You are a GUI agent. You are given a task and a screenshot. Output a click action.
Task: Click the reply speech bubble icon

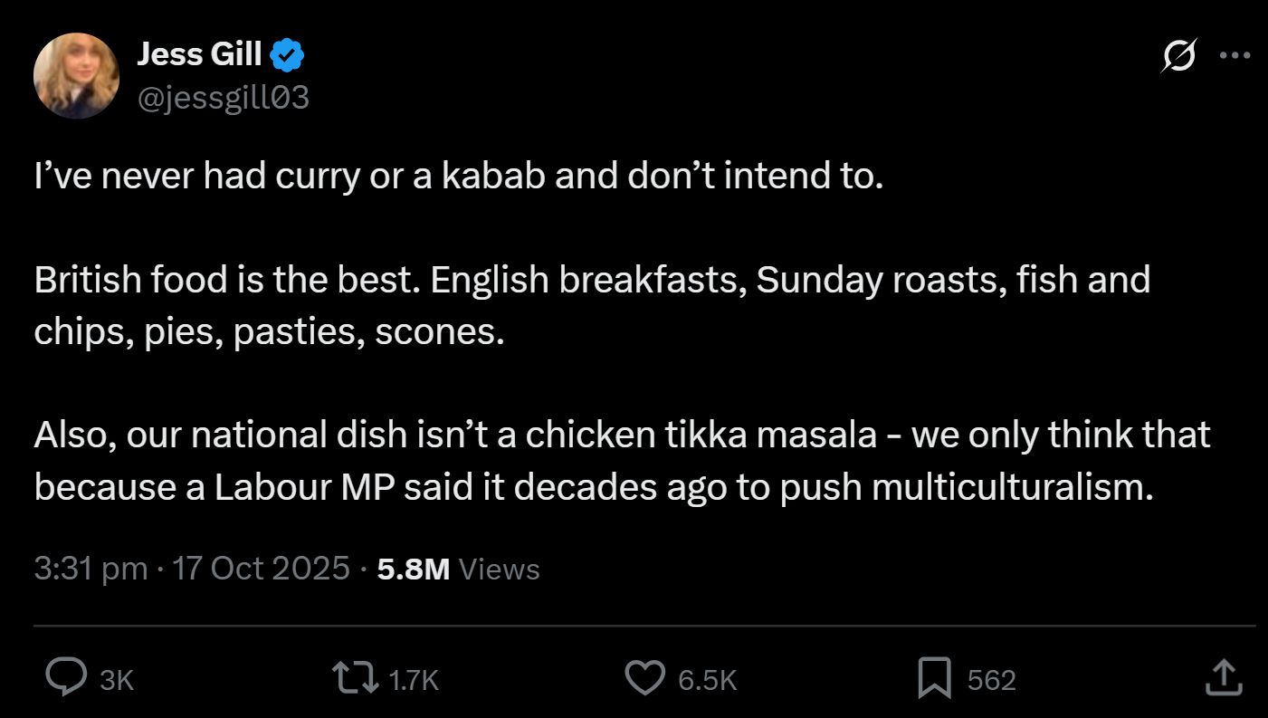65,679
